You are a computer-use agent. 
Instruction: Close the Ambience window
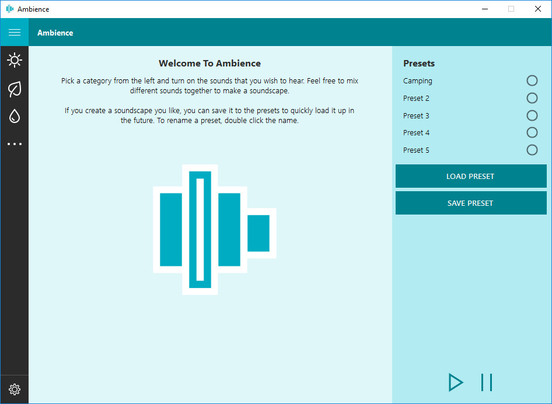pyautogui.click(x=537, y=9)
